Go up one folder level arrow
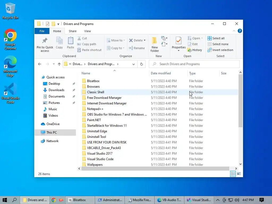 coord(59,64)
